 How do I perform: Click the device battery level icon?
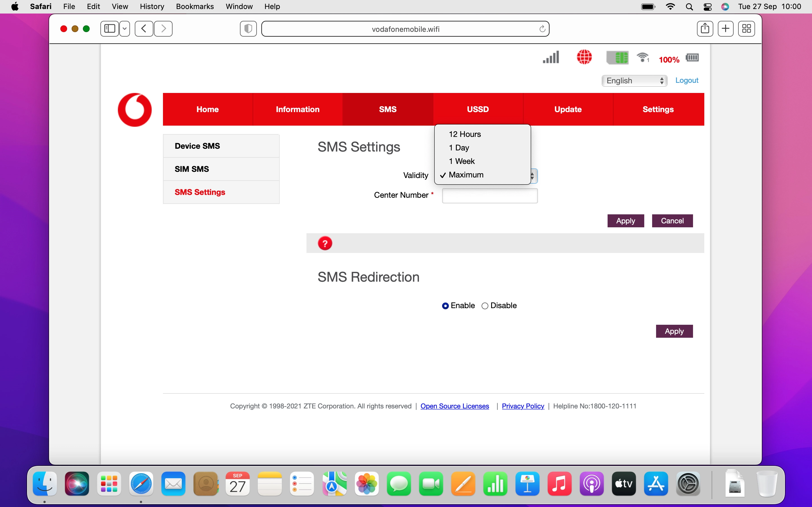click(692, 58)
